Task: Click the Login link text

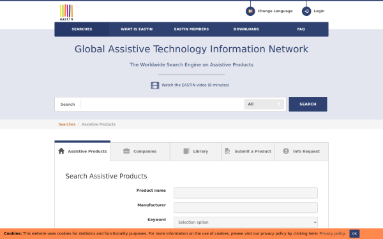Action: coord(319,11)
